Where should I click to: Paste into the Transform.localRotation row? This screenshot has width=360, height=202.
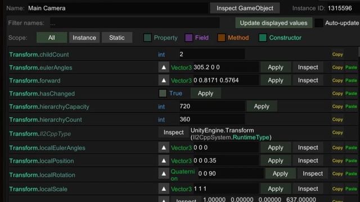(351, 173)
